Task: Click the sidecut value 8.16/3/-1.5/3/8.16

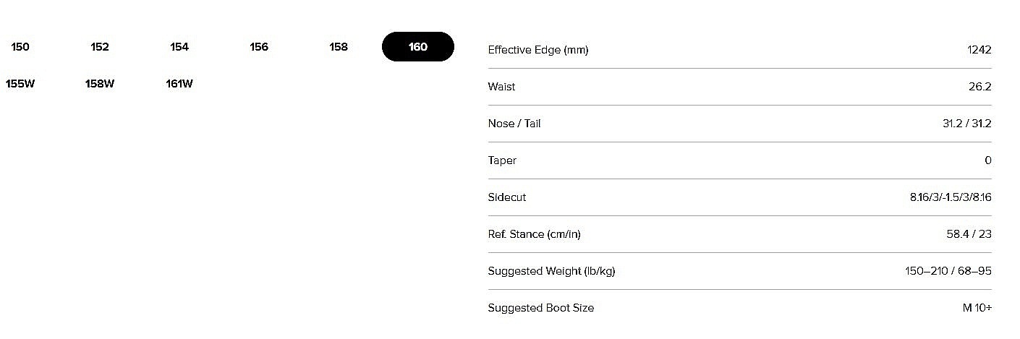Action: point(951,197)
